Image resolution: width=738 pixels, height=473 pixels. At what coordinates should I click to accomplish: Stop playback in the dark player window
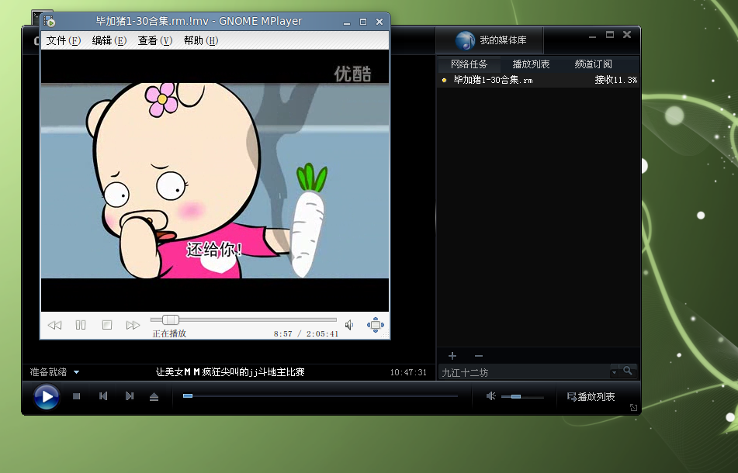77,396
